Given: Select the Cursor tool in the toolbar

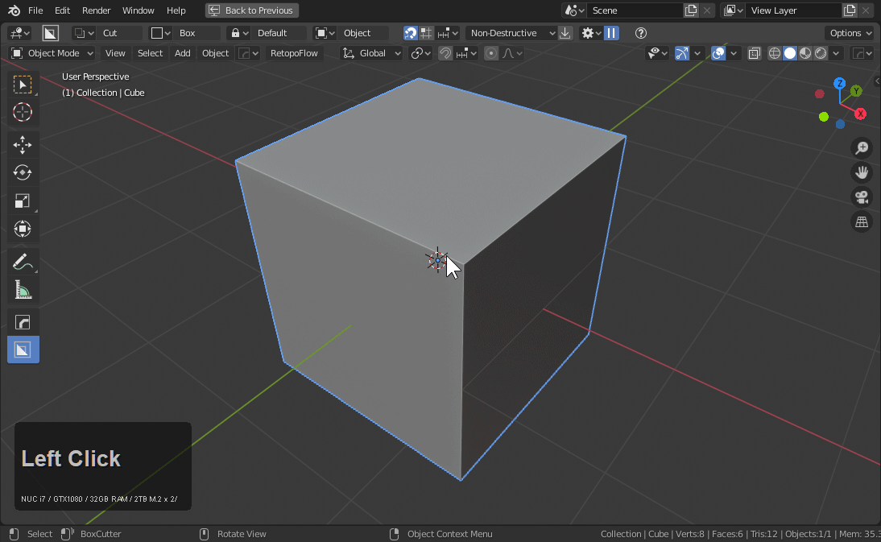Looking at the screenshot, I should (23, 113).
